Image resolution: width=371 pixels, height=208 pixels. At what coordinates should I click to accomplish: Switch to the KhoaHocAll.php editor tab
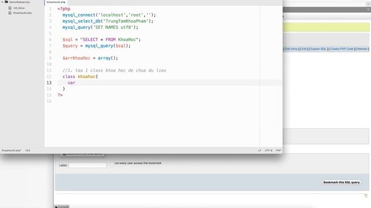tap(56, 2)
